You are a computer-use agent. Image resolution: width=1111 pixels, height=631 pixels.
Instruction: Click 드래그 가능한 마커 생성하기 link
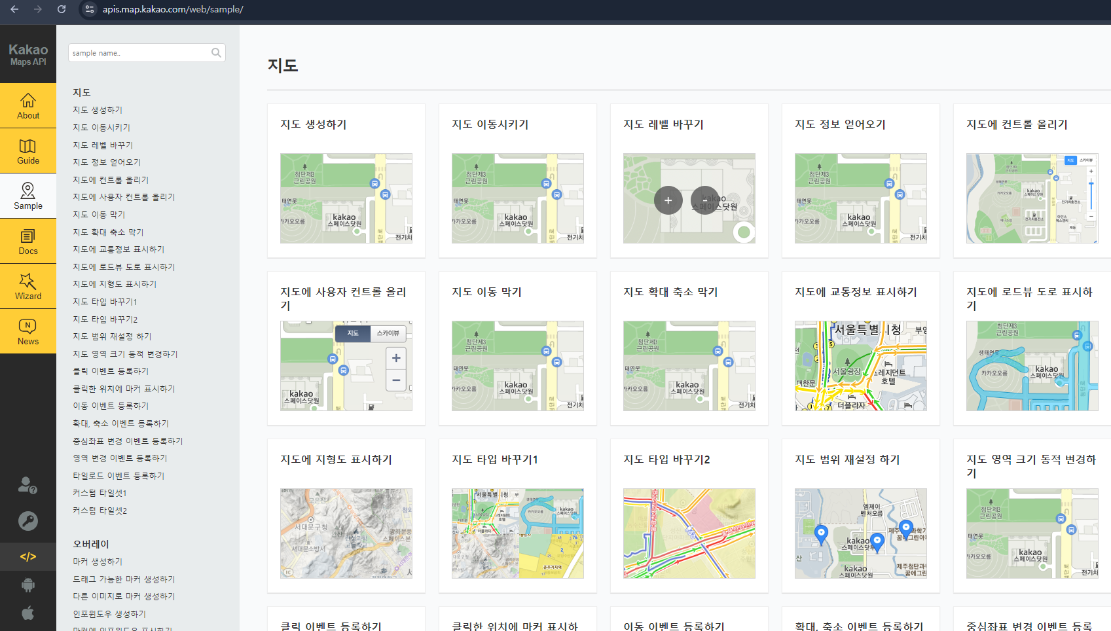(124, 579)
